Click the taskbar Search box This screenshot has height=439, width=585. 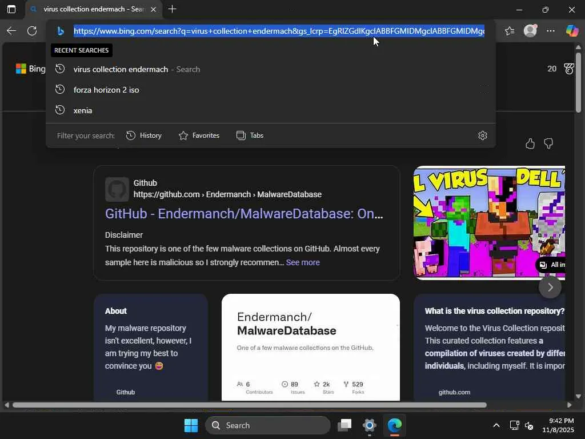pos(268,425)
